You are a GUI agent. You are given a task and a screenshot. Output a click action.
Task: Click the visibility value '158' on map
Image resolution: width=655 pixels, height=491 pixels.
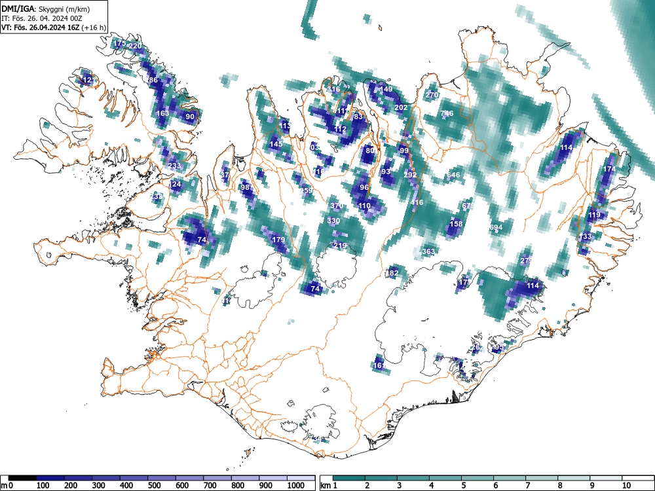[x=456, y=224]
